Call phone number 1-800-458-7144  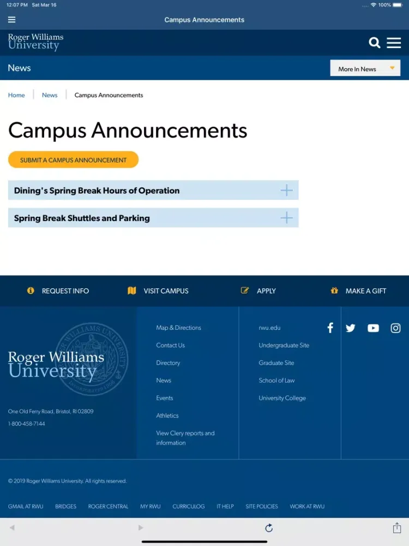[26, 424]
